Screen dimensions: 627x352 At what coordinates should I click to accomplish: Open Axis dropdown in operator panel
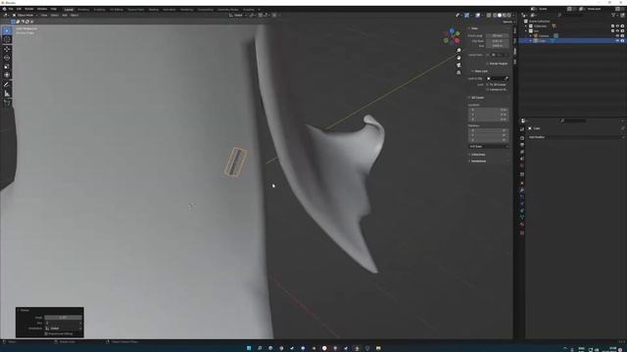coord(63,323)
